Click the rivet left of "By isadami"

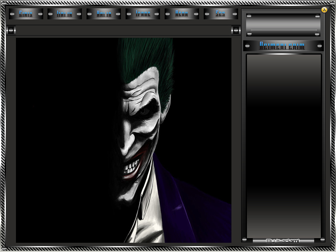tap(244, 240)
